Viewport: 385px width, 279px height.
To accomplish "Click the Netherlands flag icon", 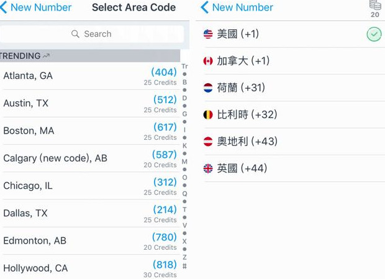I will point(208,88).
